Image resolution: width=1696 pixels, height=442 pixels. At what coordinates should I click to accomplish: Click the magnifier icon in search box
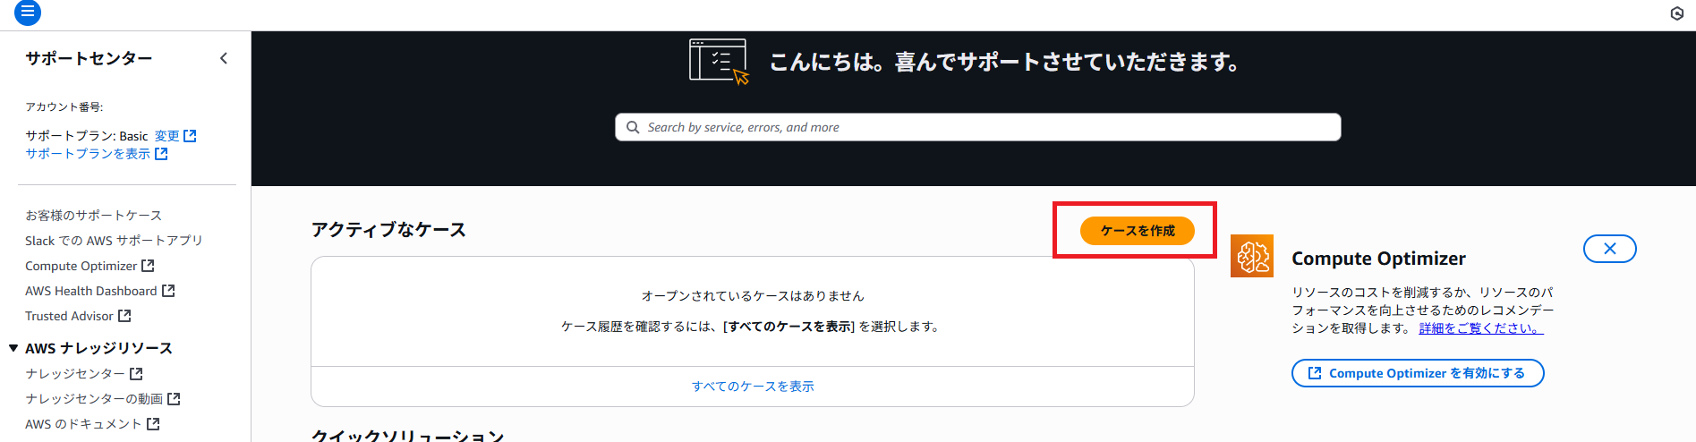pos(633,127)
